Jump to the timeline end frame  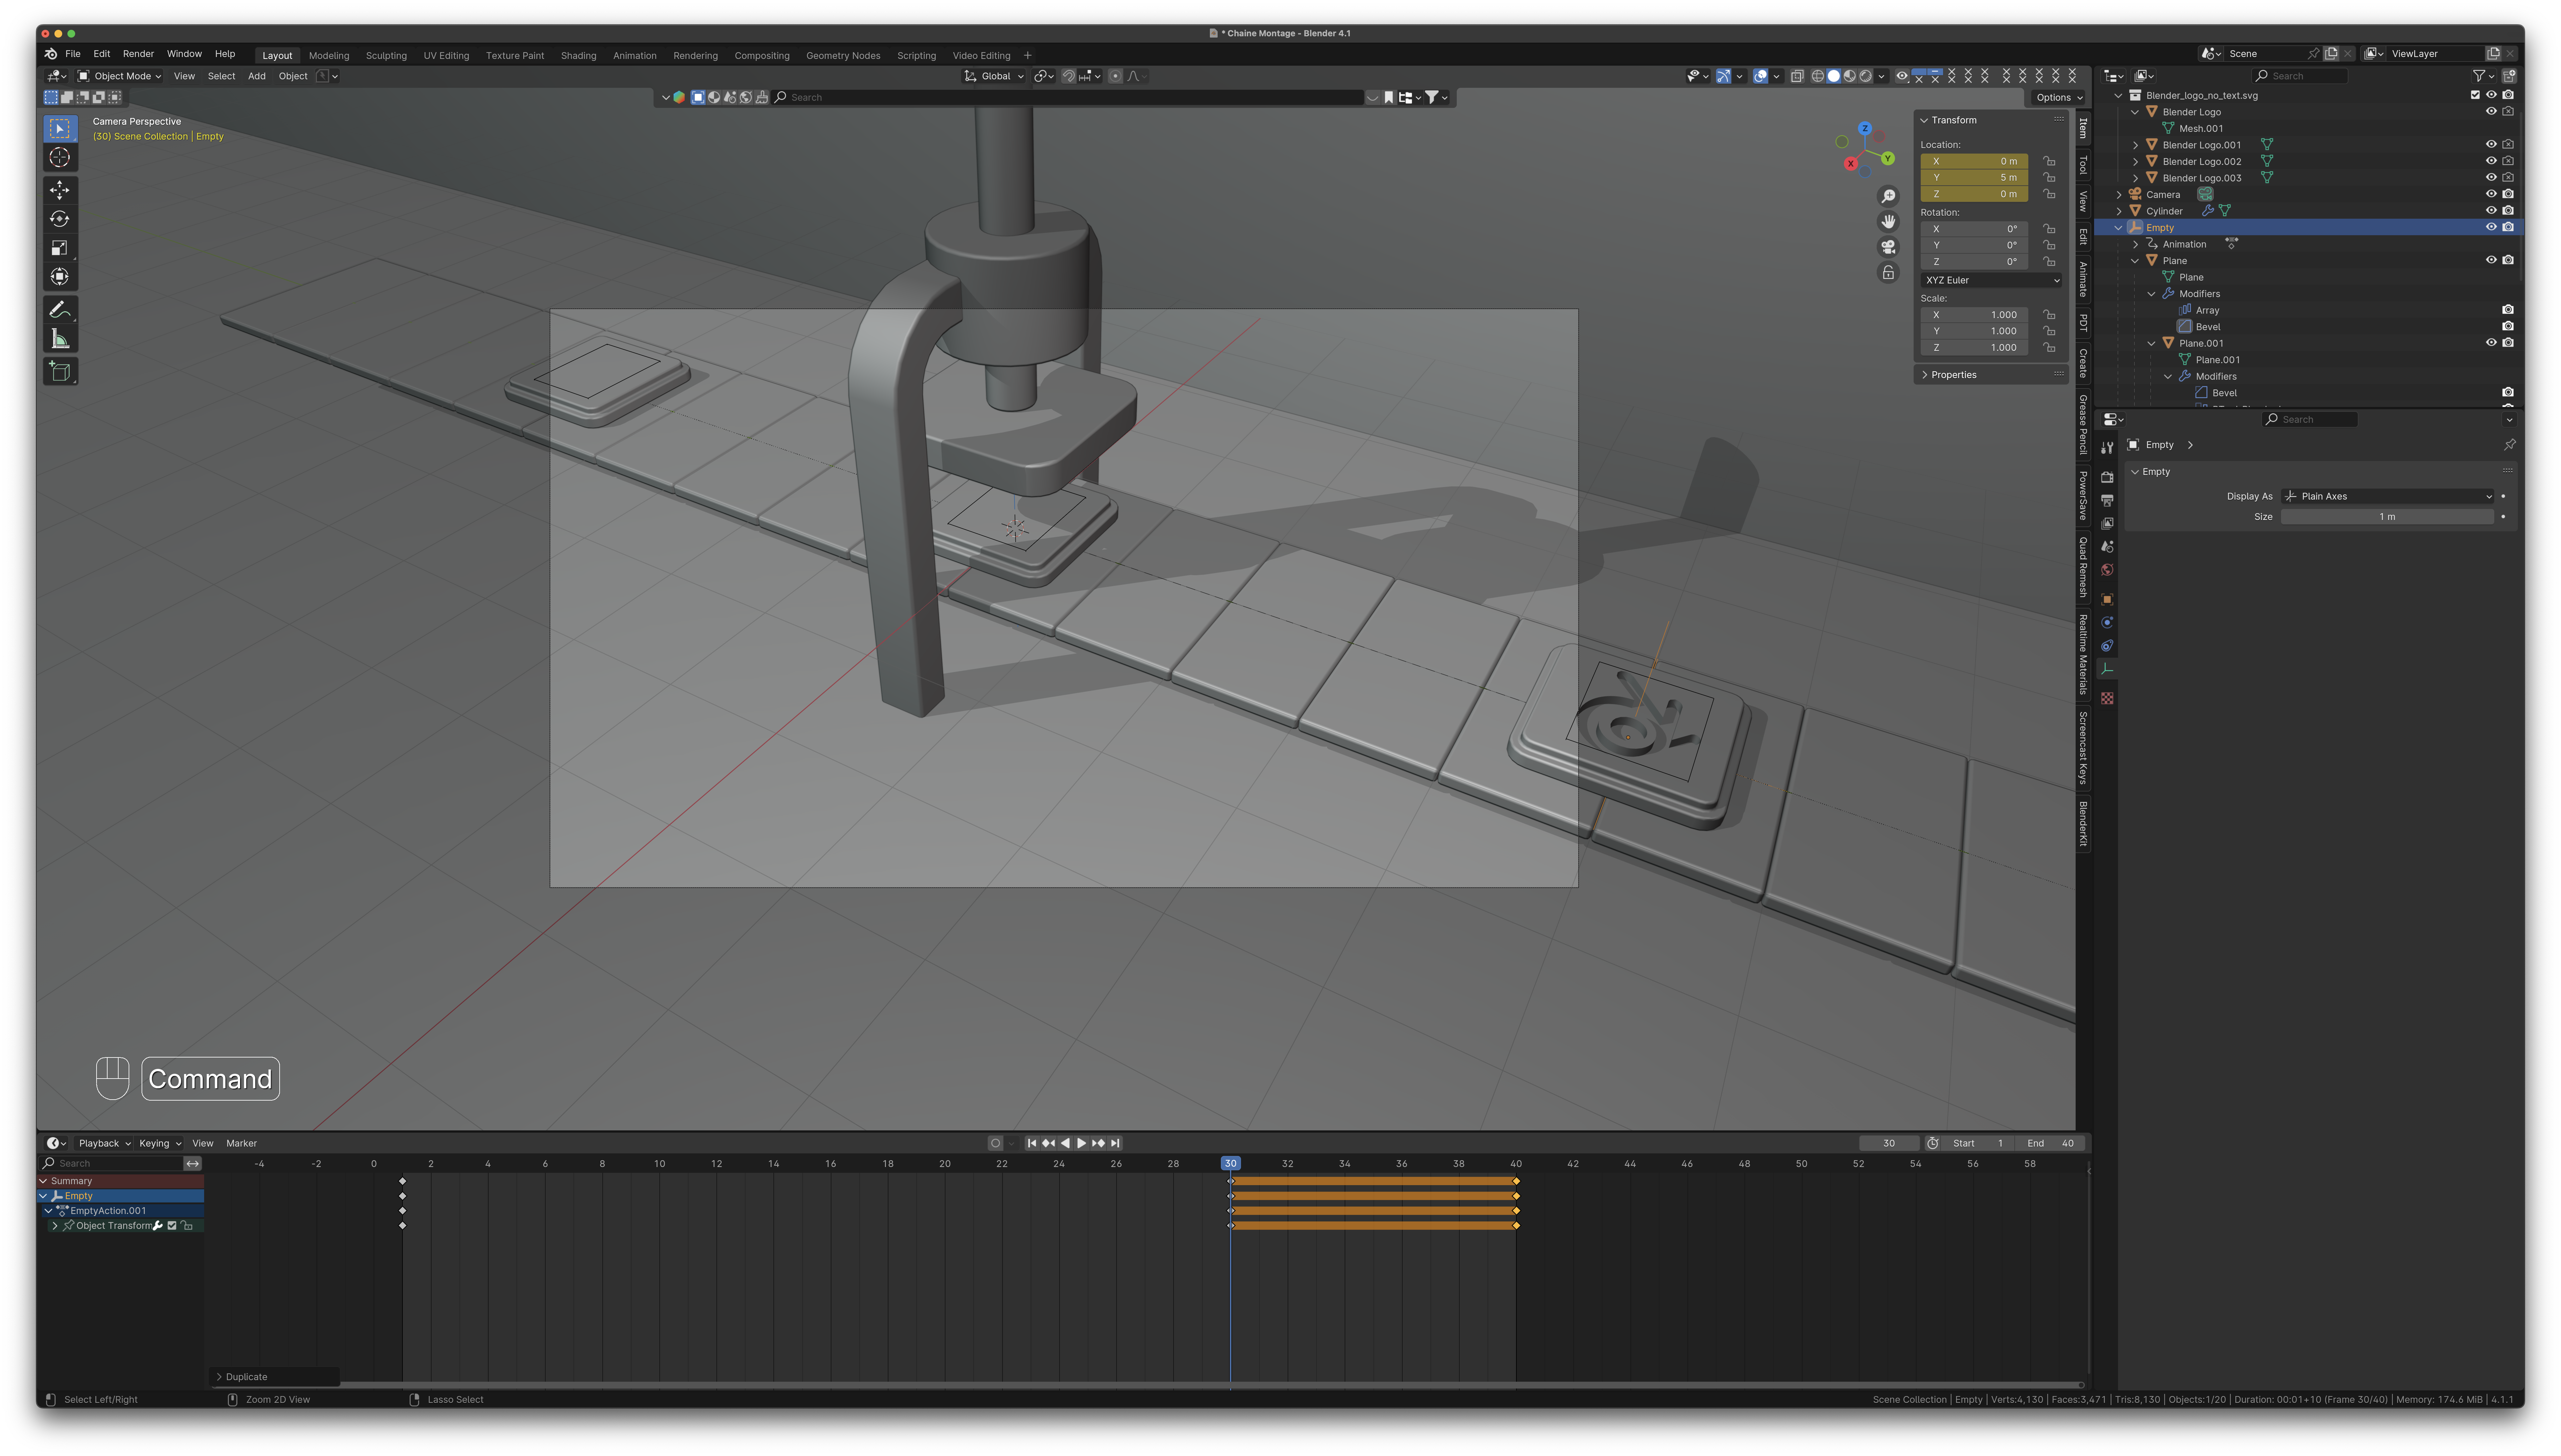click(1115, 1143)
